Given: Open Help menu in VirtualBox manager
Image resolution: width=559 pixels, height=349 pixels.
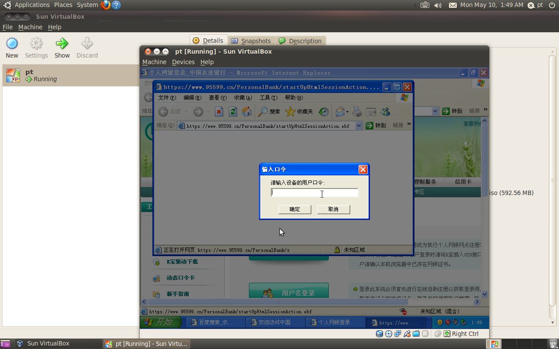Looking at the screenshot, I should [55, 27].
